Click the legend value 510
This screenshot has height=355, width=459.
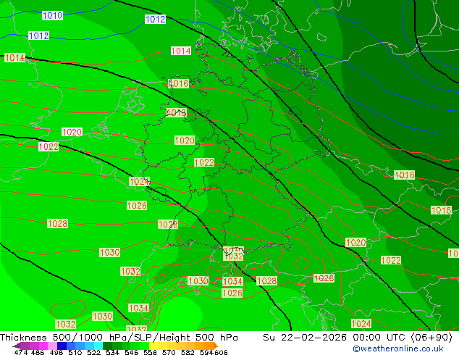point(75,352)
